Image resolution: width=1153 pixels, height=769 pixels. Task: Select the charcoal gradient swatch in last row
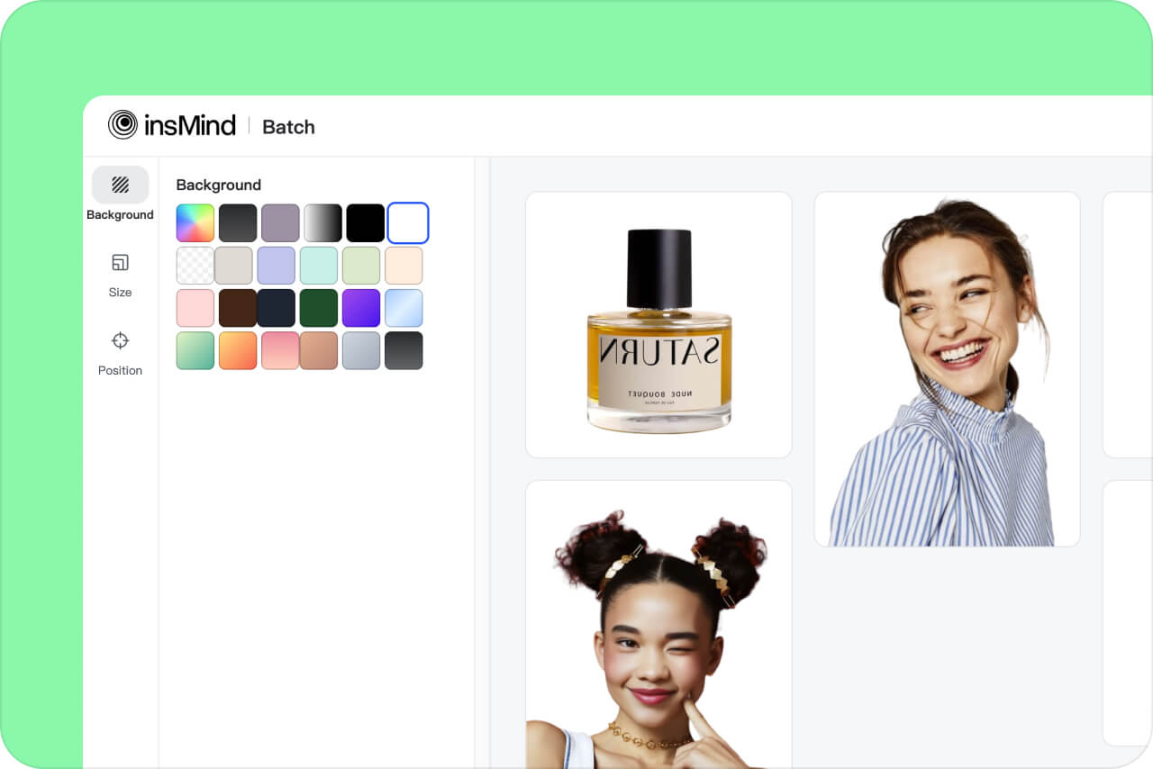click(404, 350)
